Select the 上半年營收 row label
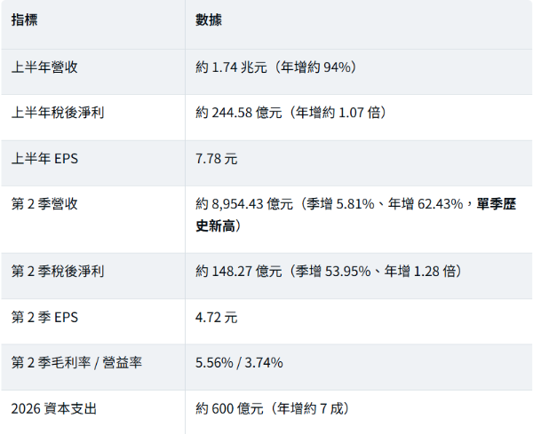The height and width of the screenshot is (434, 533). click(x=44, y=67)
